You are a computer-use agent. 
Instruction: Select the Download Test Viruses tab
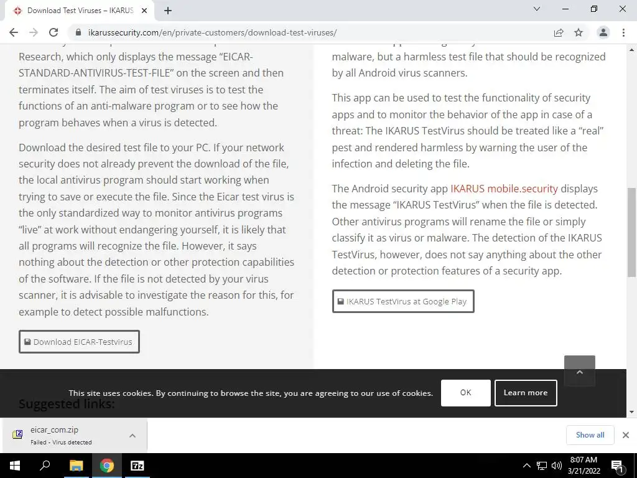(79, 11)
